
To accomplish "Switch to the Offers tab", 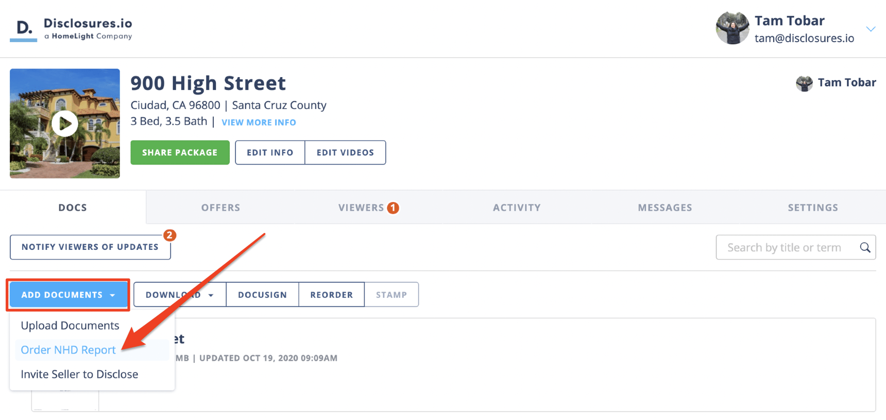I will 220,208.
